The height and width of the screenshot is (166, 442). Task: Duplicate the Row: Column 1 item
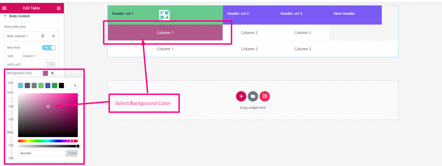pos(43,36)
